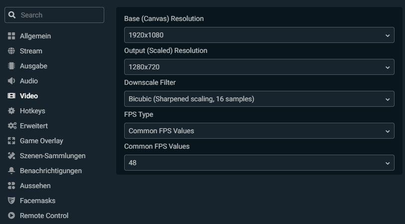405x224 pixels.
Task: Click the play icon next to Remote Control
Action: [11, 216]
